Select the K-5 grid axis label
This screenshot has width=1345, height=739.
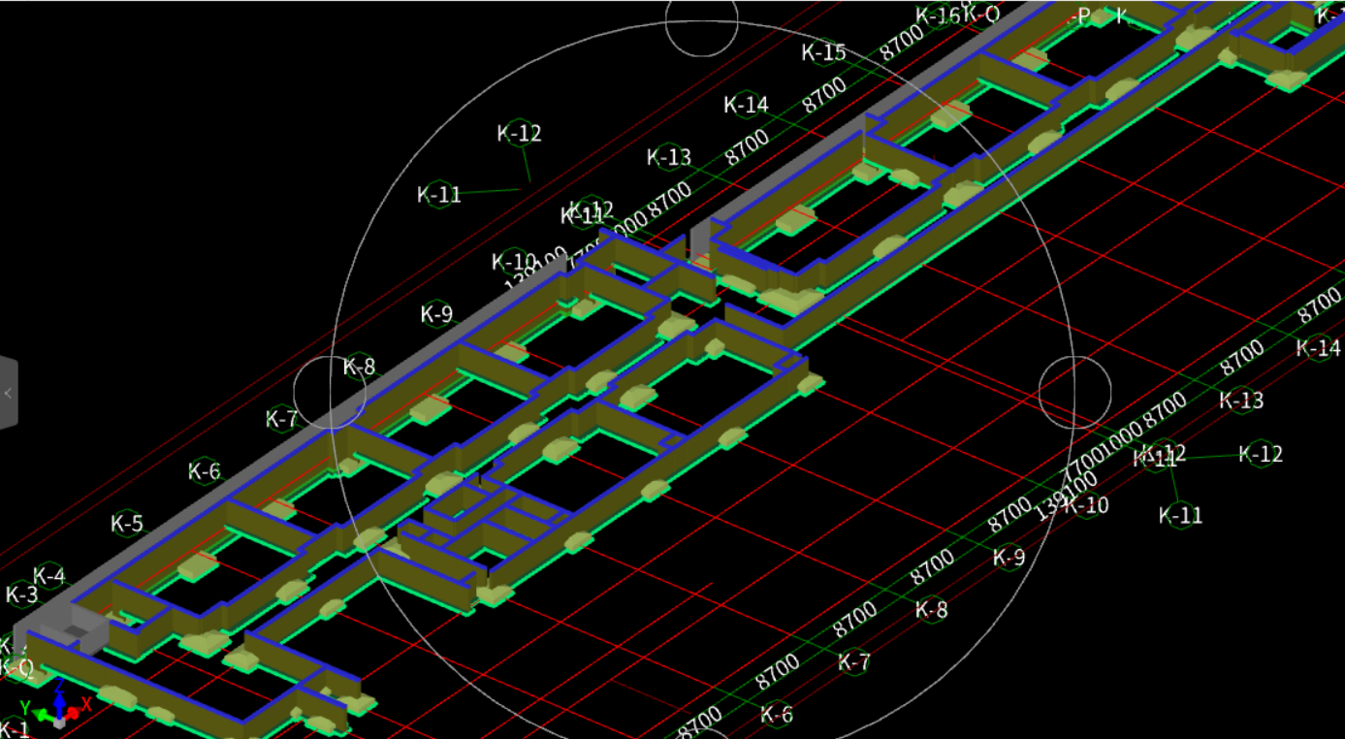[x=127, y=524]
